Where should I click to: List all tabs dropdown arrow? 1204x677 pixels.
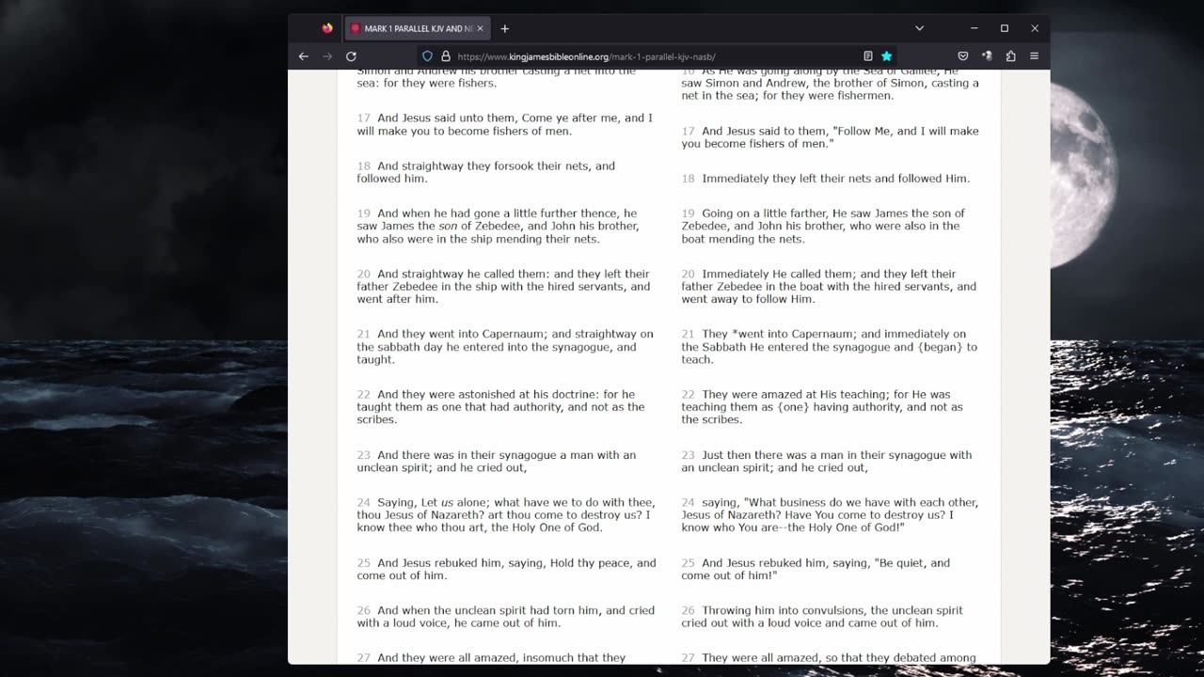click(x=919, y=28)
